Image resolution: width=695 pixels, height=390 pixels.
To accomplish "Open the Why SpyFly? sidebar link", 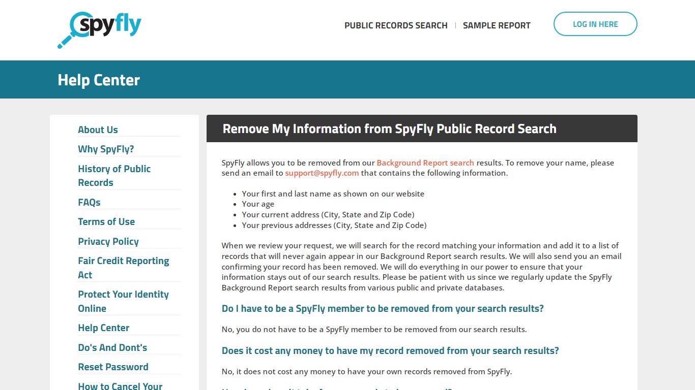I will pyautogui.click(x=106, y=149).
